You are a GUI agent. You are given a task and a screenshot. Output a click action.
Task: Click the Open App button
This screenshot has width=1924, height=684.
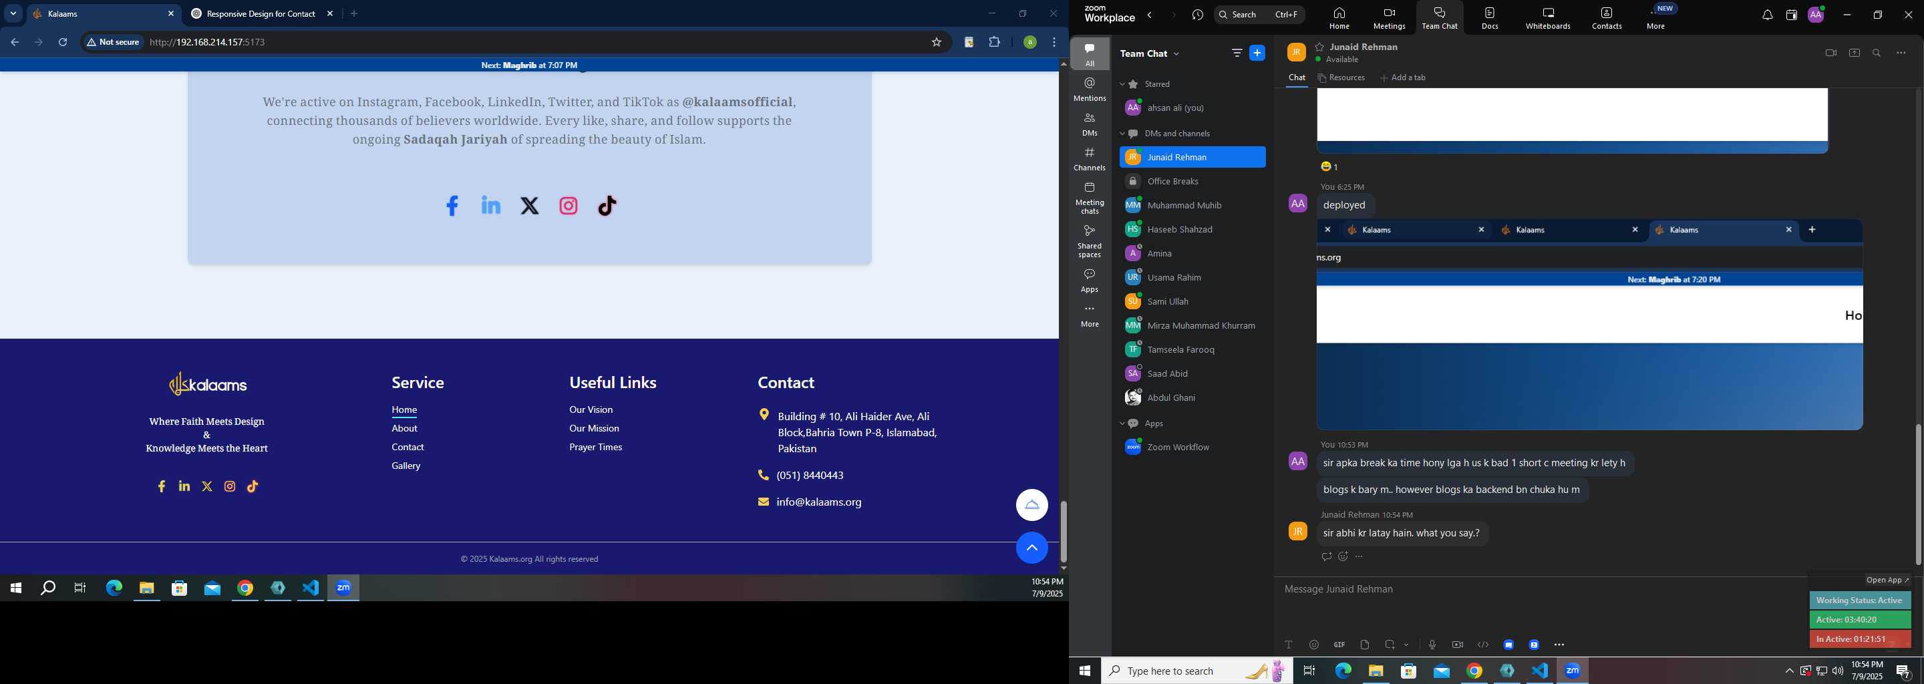[x=1887, y=580]
